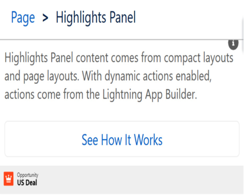Select the Highlights Panel breadcrumb title
Viewport: 244px width, 195px height.
tap(96, 18)
